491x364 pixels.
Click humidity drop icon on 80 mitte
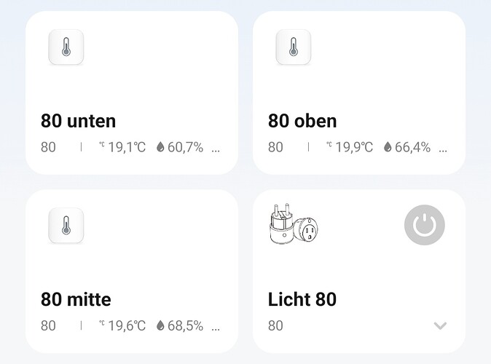160,326
